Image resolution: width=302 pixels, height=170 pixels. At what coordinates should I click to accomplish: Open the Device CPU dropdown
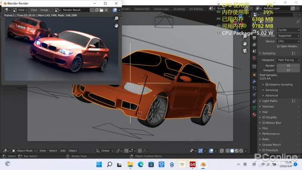288,41
